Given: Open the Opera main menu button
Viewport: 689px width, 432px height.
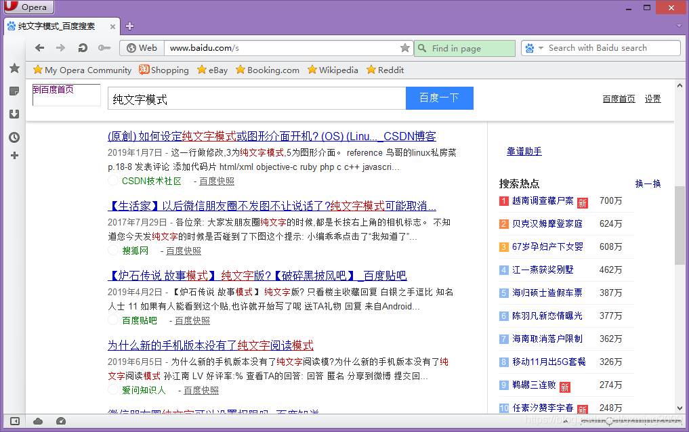Looking at the screenshot, I should [x=28, y=7].
